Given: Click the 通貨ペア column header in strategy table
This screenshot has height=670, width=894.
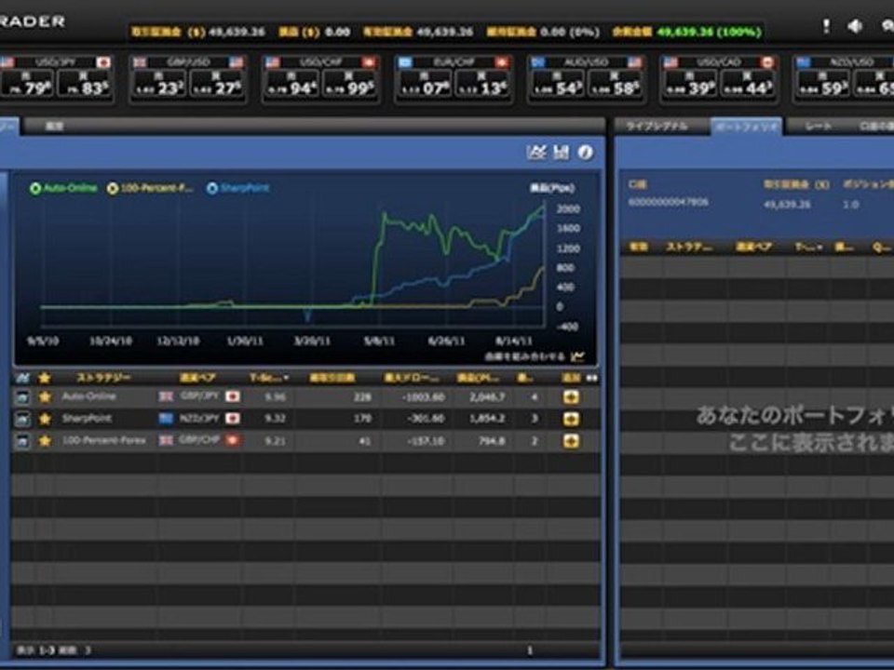Looking at the screenshot, I should 197,378.
